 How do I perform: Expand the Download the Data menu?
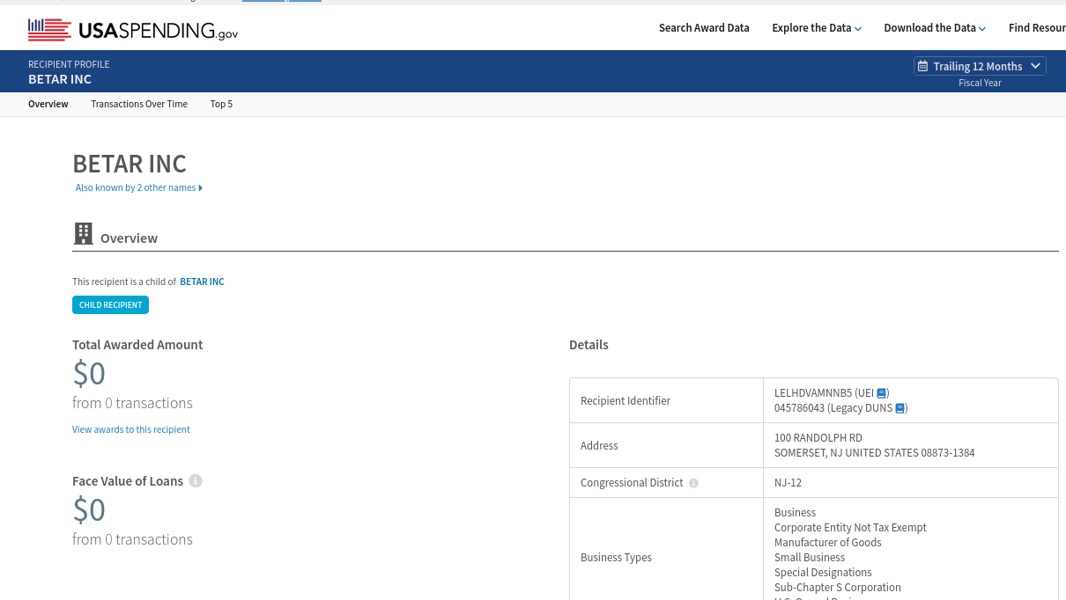(935, 28)
